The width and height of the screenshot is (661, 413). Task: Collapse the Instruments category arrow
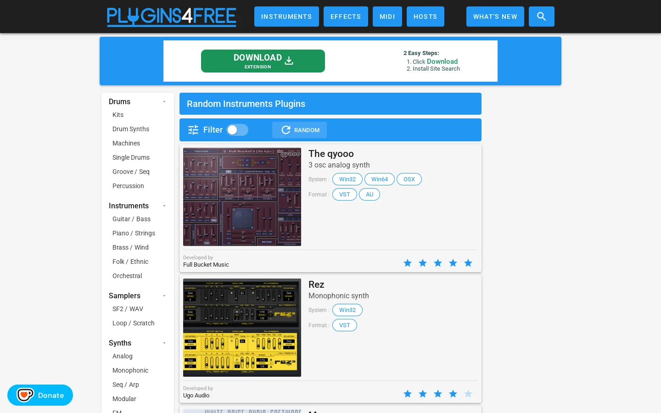coord(164,206)
